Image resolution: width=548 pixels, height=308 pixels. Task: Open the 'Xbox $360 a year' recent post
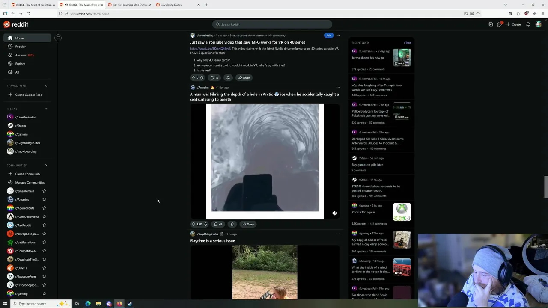click(363, 212)
